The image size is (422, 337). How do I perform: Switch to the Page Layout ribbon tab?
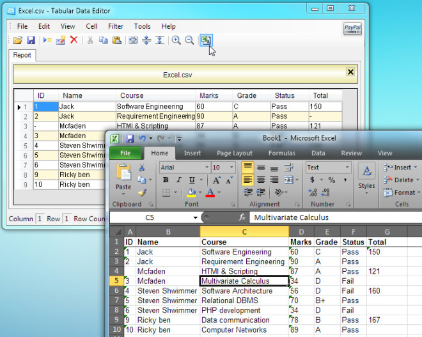[235, 153]
